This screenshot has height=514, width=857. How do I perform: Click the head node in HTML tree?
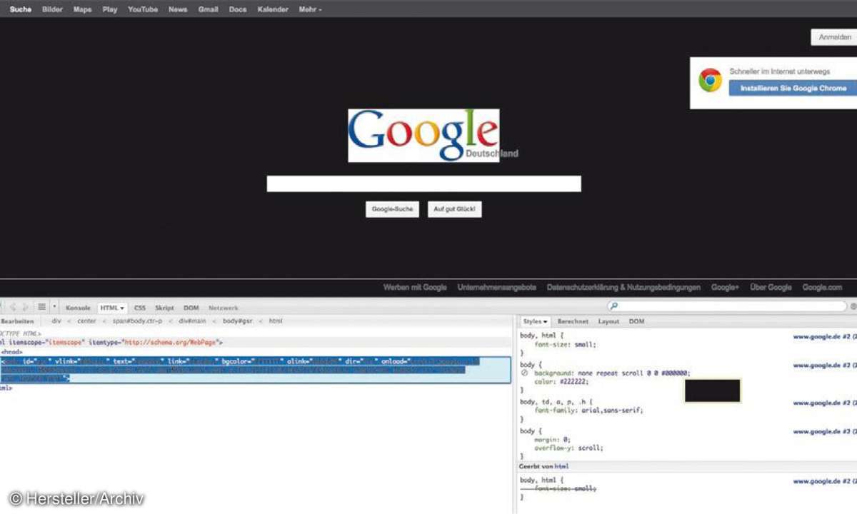[x=12, y=352]
